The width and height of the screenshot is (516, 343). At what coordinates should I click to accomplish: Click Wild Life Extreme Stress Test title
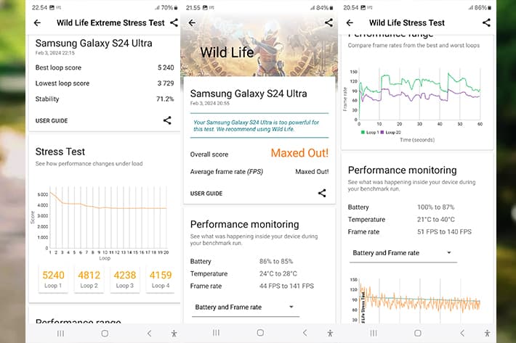pyautogui.click(x=110, y=23)
